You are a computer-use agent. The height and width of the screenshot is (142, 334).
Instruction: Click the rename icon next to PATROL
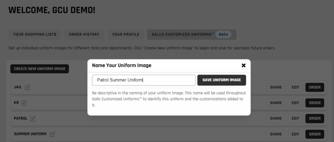(x=33, y=119)
